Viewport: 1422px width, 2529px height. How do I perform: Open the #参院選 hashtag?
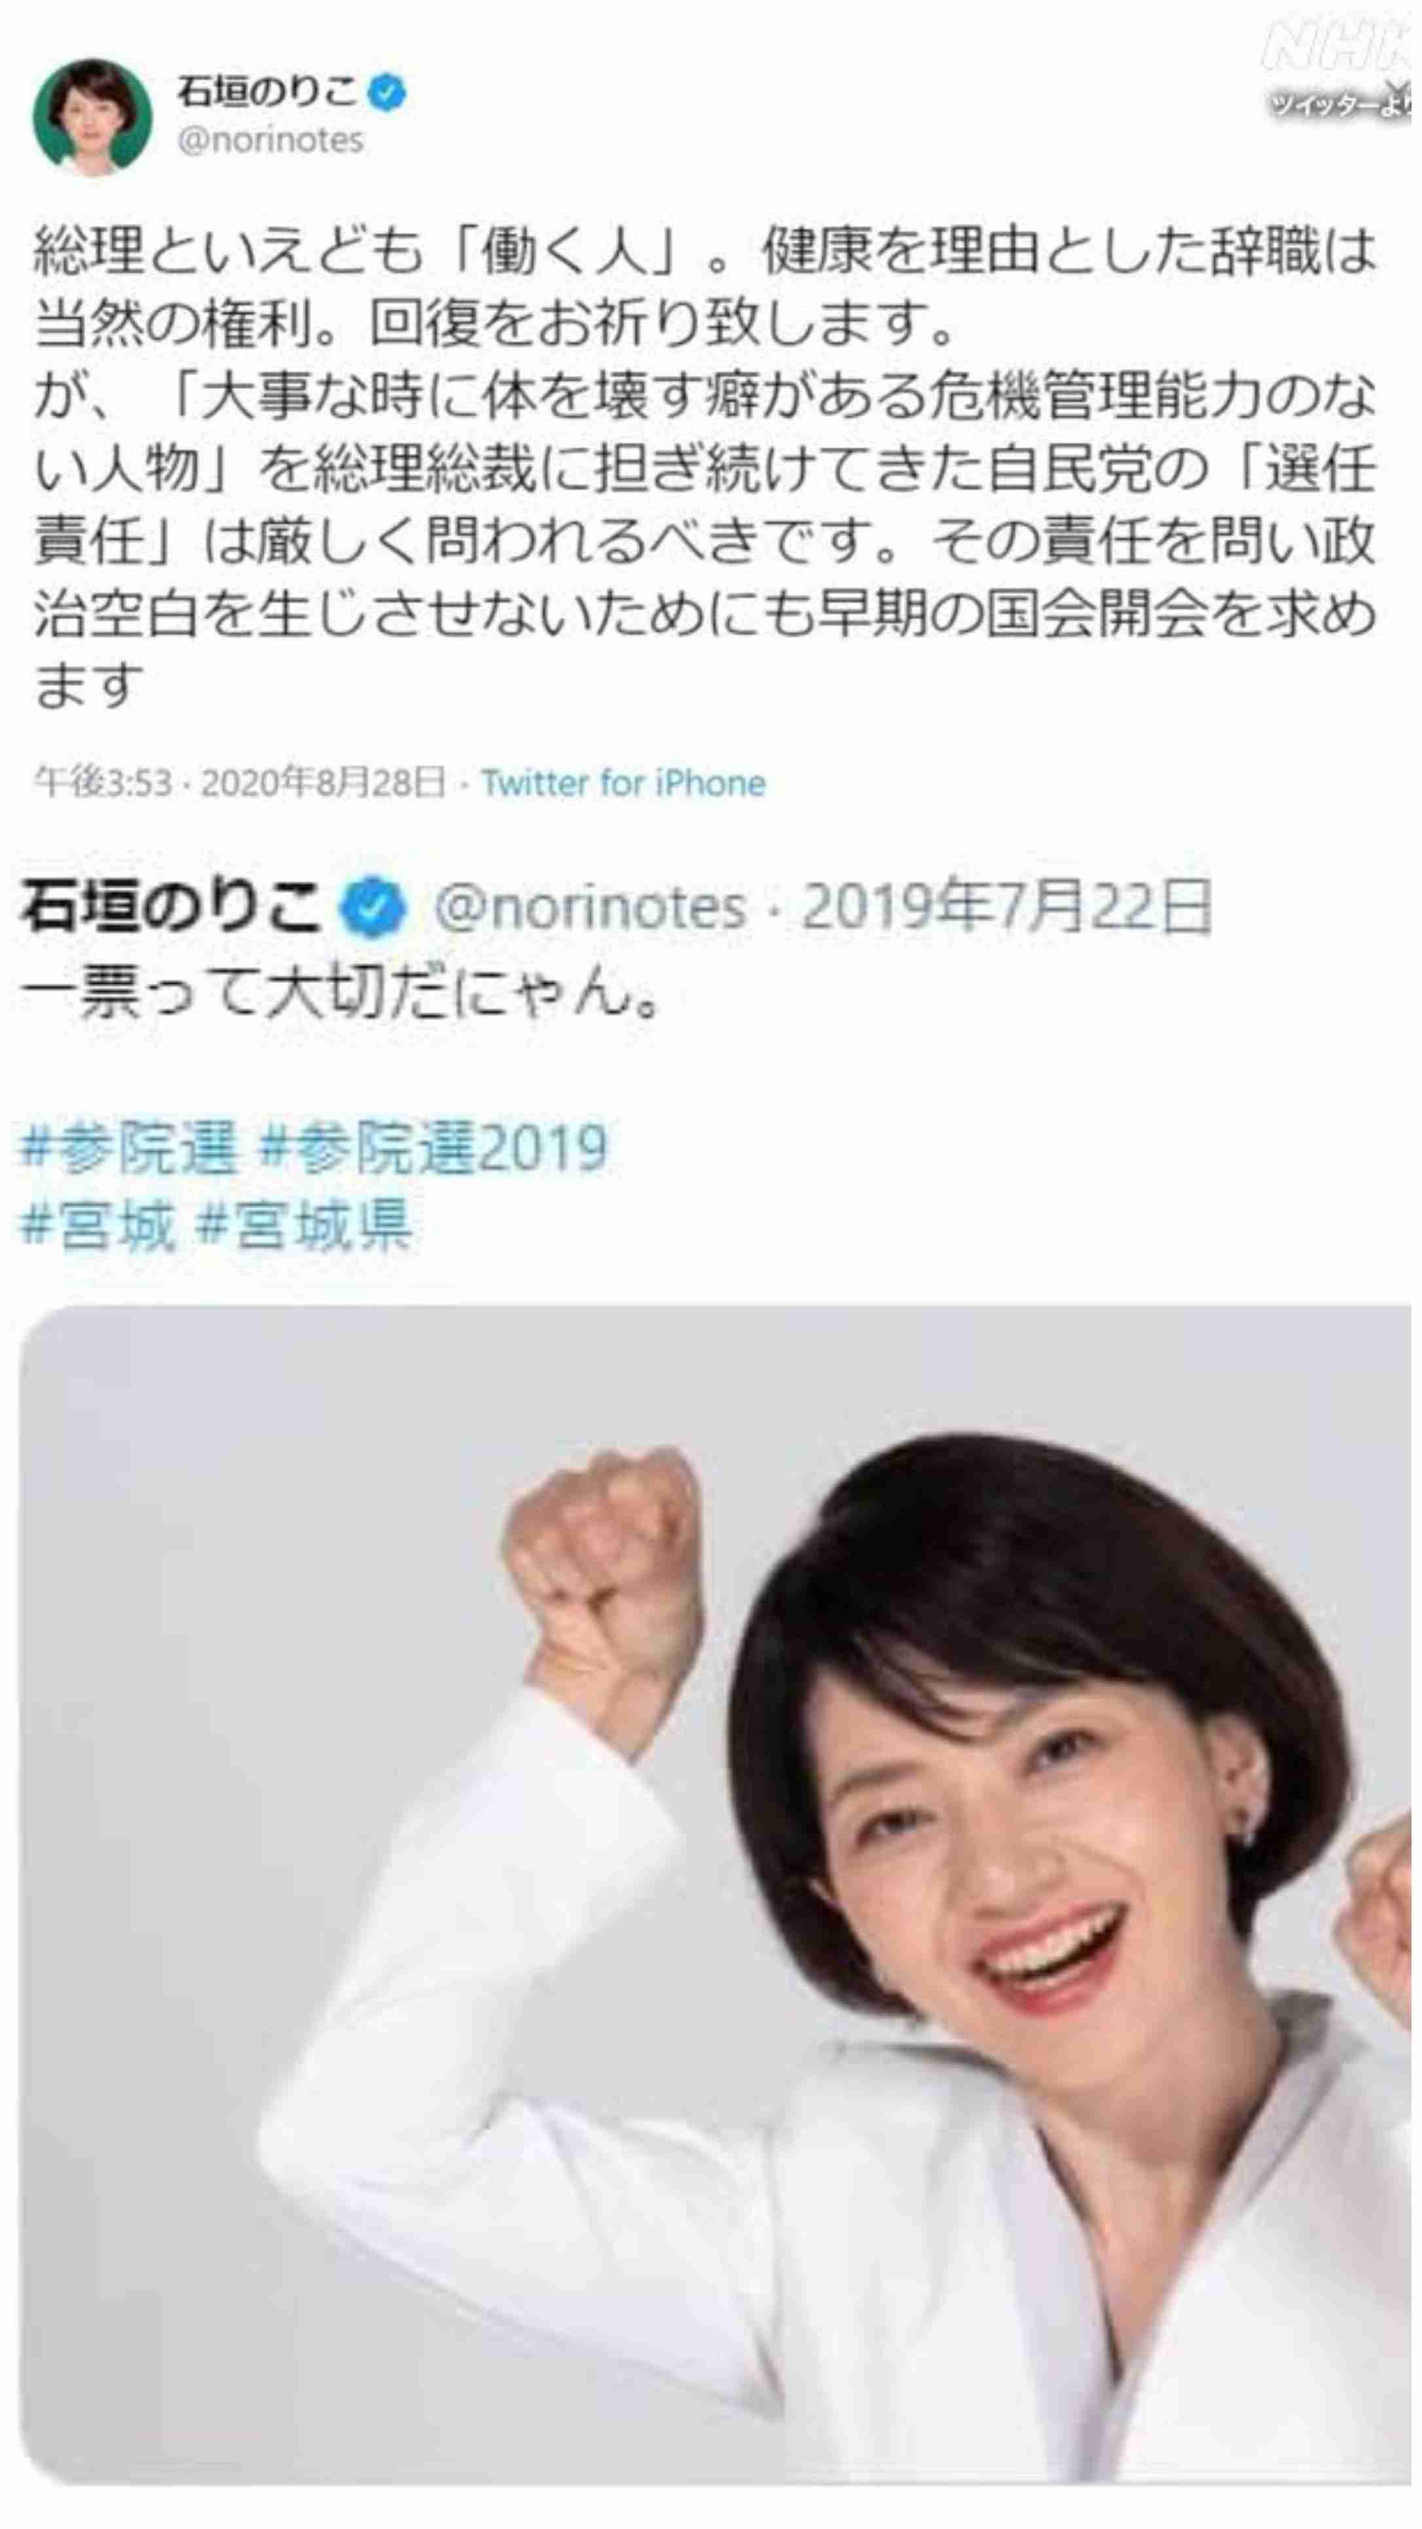128,1148
